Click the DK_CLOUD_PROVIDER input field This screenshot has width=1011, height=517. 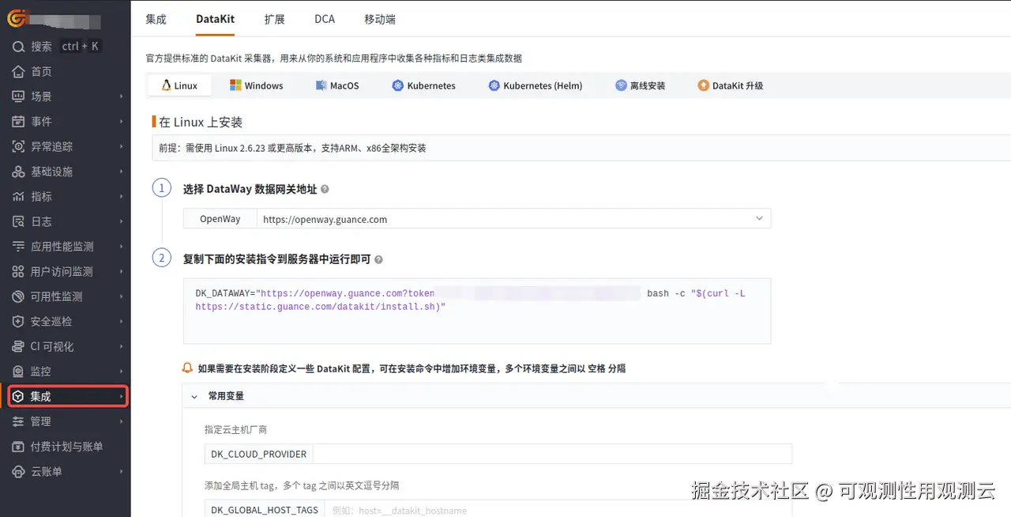552,454
